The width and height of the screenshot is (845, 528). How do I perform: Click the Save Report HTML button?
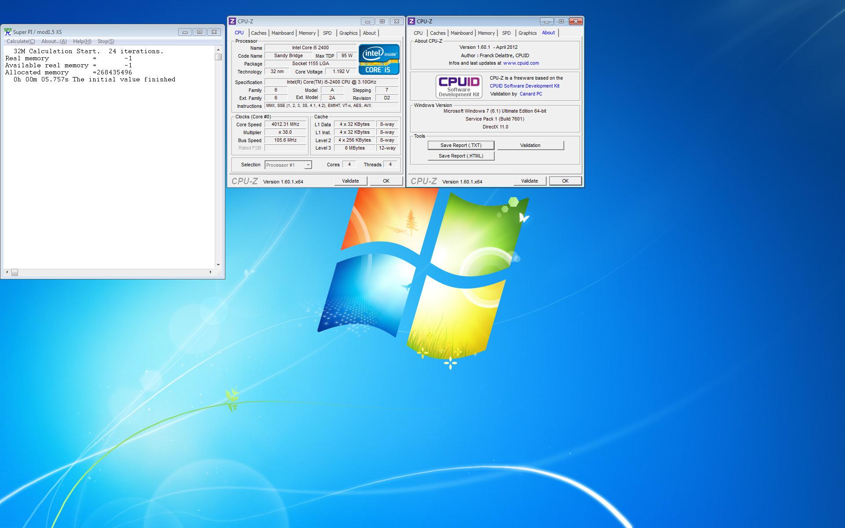pyautogui.click(x=460, y=156)
